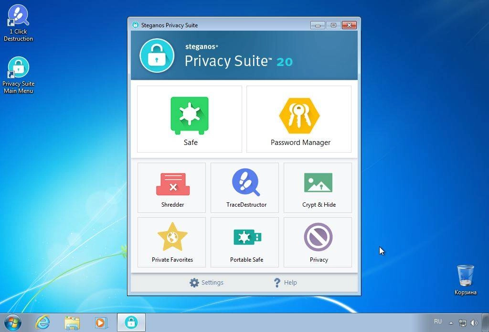Viewport: 489px width, 332px height.
Task: Click the network tray icon
Action: click(x=462, y=322)
